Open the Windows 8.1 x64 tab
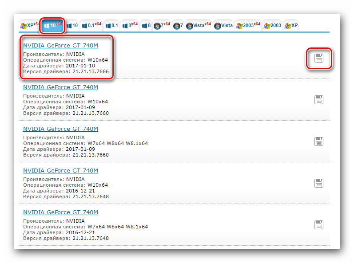 [91, 25]
